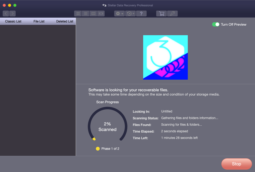Switch to icon grid view

78,13
